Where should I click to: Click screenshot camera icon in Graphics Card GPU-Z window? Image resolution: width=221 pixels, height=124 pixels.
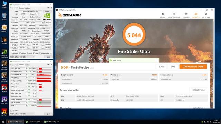pos(48,8)
